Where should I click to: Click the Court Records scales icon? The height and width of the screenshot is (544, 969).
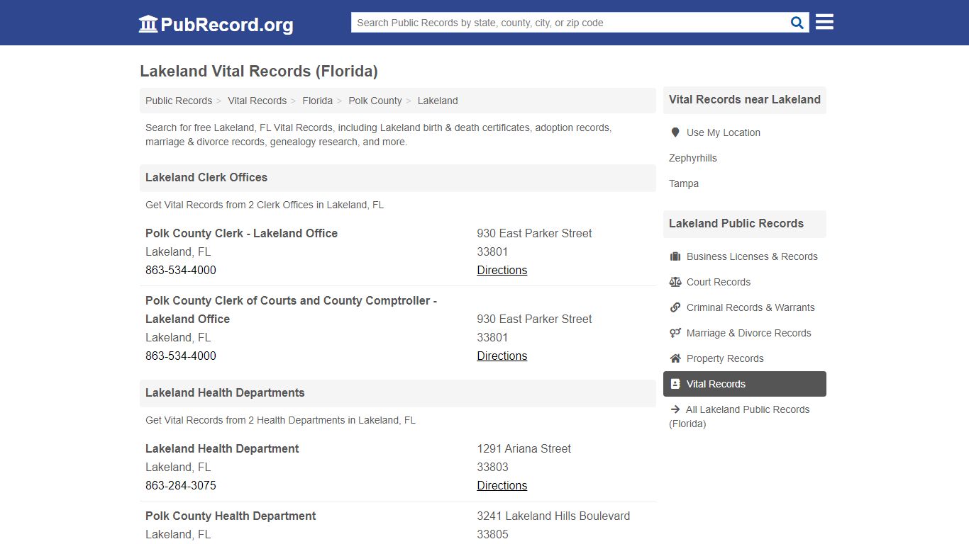[675, 282]
